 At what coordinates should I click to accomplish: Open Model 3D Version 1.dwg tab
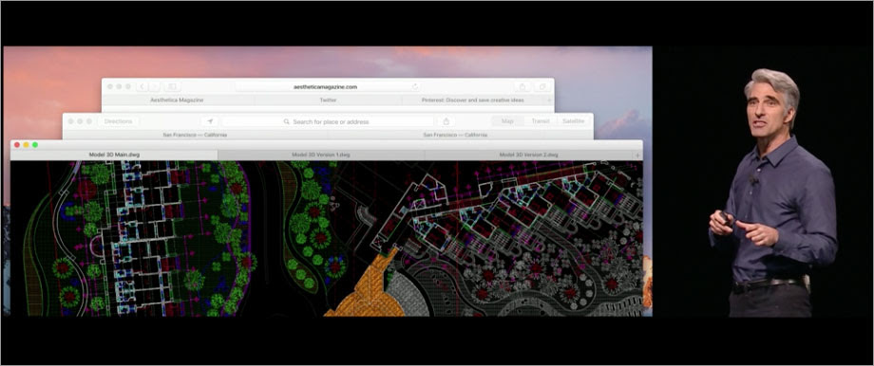coord(321,156)
